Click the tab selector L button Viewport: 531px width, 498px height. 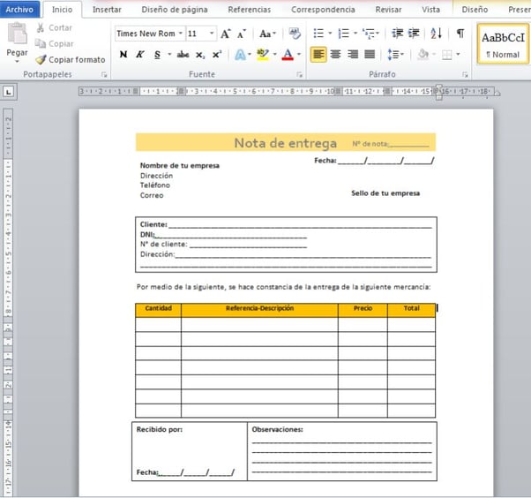(9, 92)
